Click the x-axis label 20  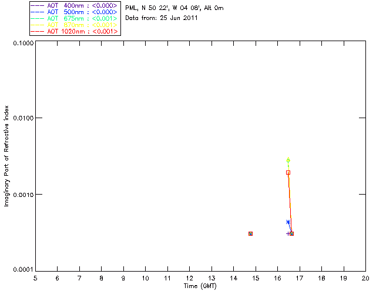pos(365,279)
